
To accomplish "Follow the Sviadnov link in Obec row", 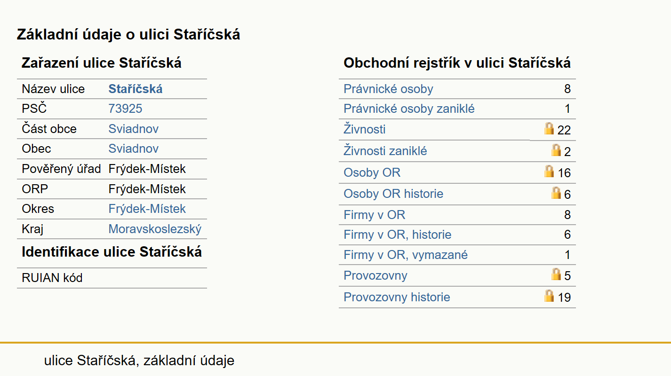I will pyautogui.click(x=134, y=149).
